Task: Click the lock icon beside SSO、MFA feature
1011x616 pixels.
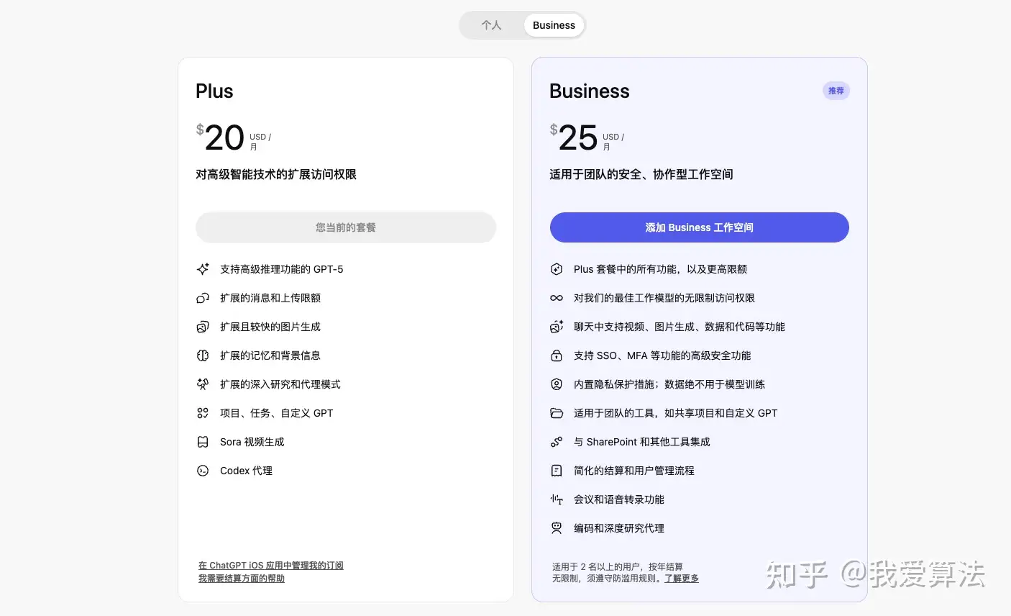Action: tap(557, 355)
